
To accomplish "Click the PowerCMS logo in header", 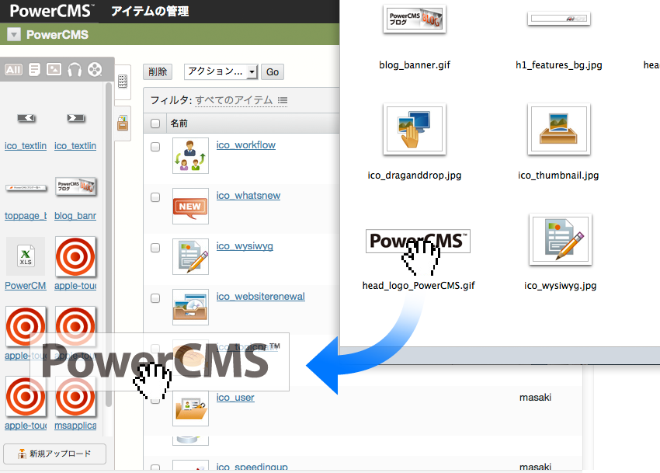I will 51,11.
